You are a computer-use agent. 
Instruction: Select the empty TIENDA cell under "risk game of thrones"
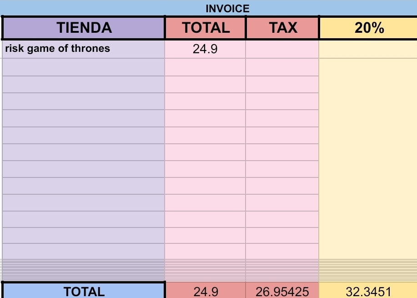84,67
